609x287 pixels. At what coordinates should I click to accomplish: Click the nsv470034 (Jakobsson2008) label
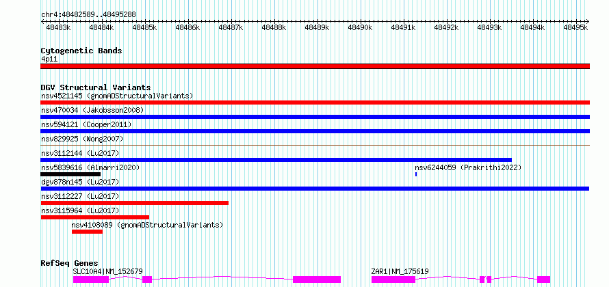(92, 110)
